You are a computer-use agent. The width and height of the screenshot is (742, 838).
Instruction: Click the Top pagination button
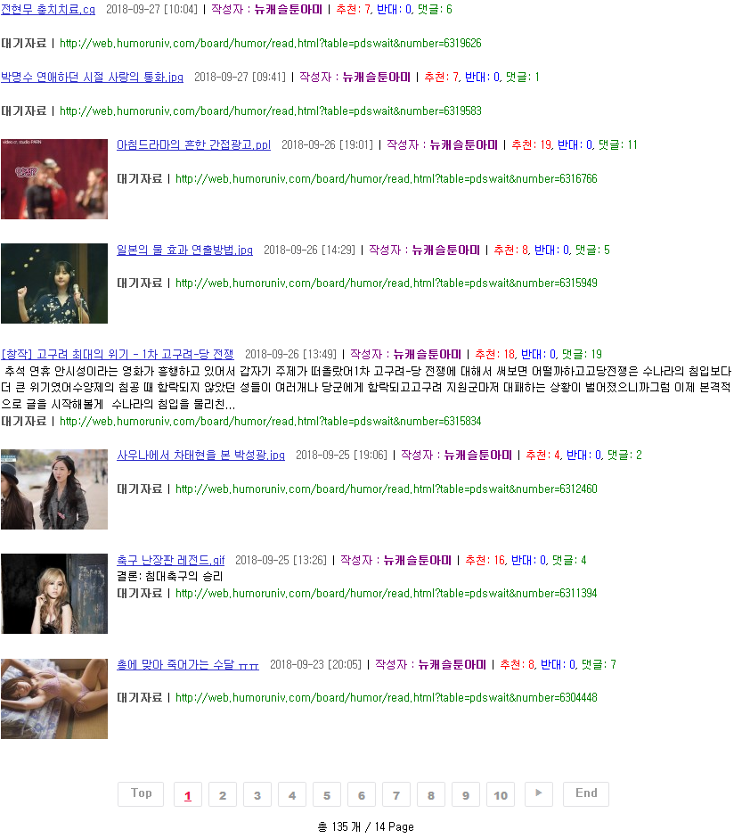point(141,794)
